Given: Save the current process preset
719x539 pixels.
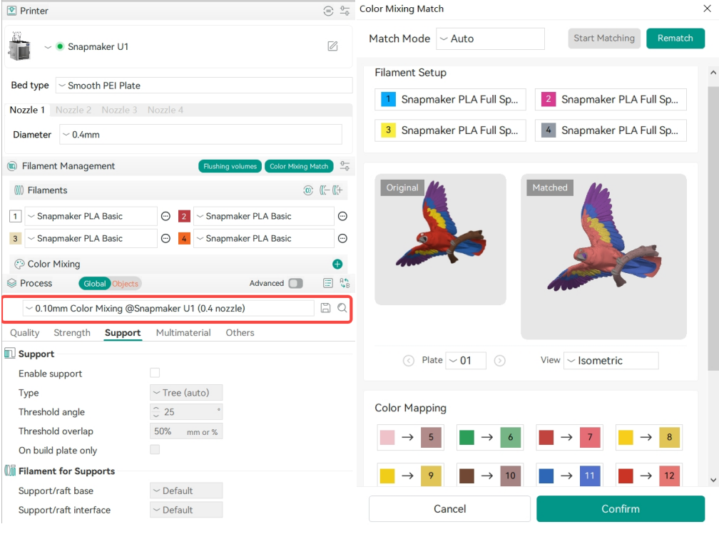Looking at the screenshot, I should pyautogui.click(x=325, y=308).
